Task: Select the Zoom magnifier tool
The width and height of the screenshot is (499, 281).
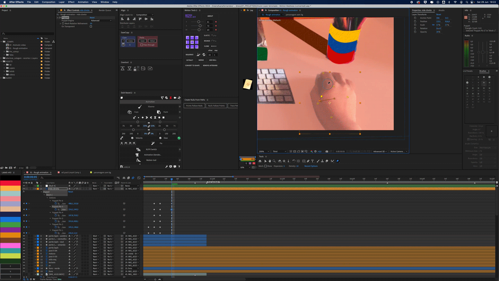Action: pyautogui.click(x=274, y=161)
